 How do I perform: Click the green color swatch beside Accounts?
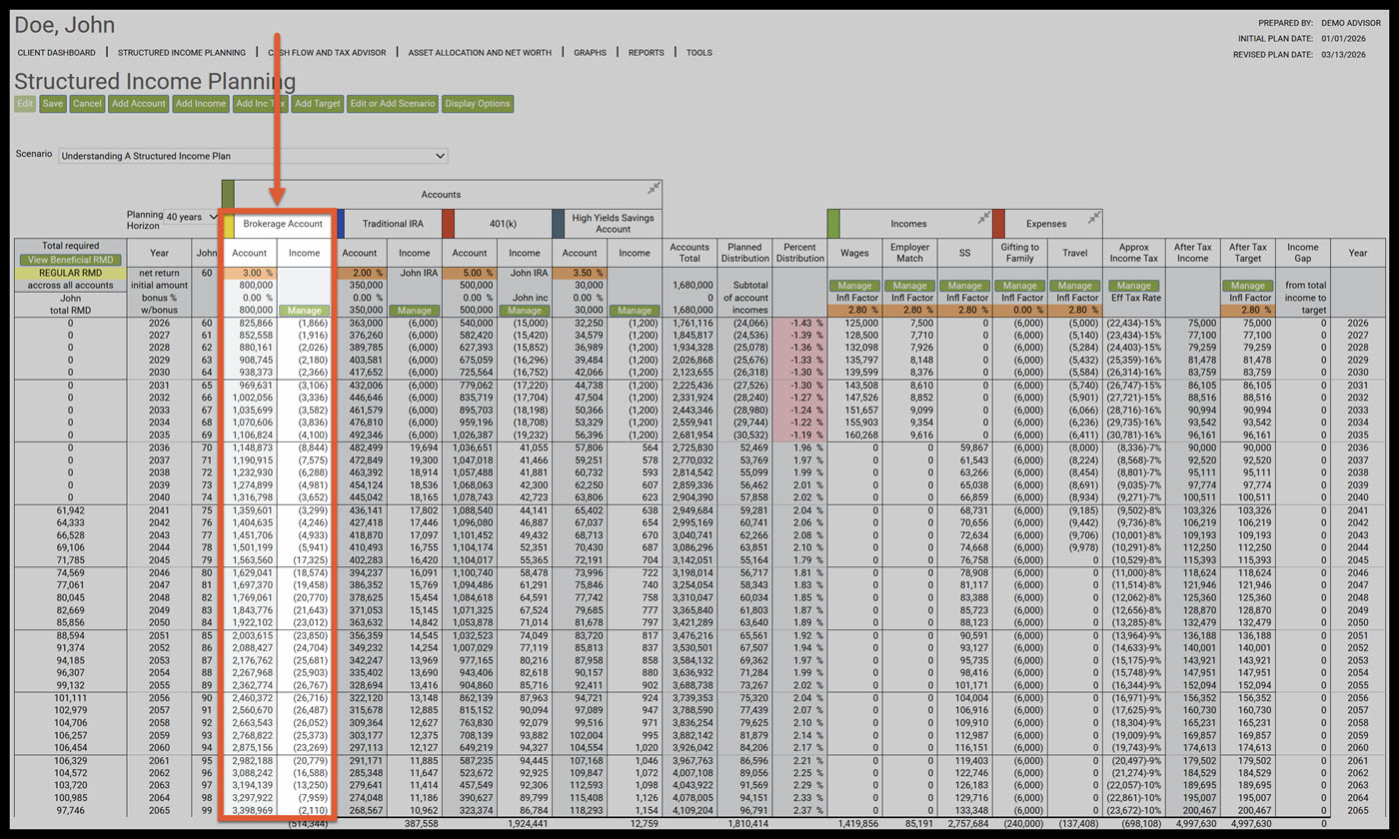pos(227,194)
